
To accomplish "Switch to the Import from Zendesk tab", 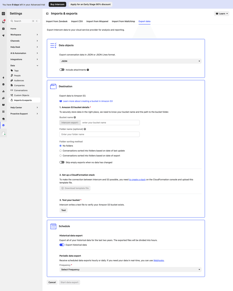I will coord(57,21).
